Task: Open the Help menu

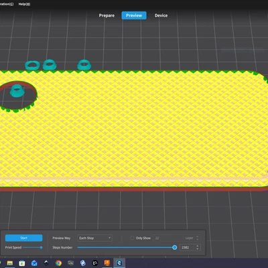Action: 24,4
